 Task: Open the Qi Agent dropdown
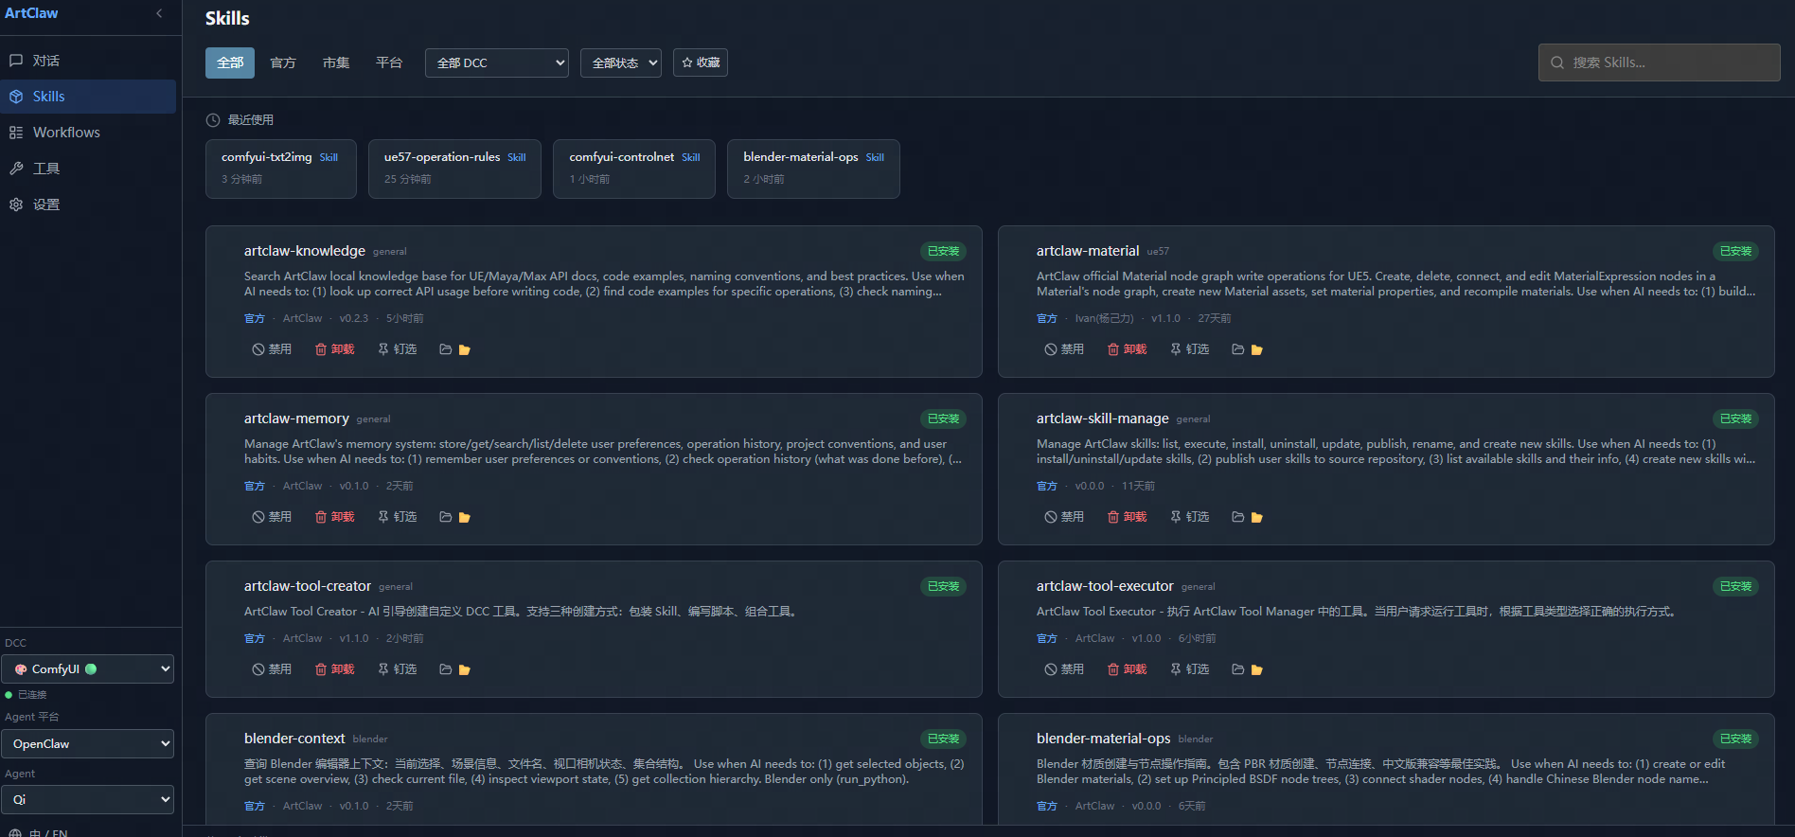(x=87, y=799)
